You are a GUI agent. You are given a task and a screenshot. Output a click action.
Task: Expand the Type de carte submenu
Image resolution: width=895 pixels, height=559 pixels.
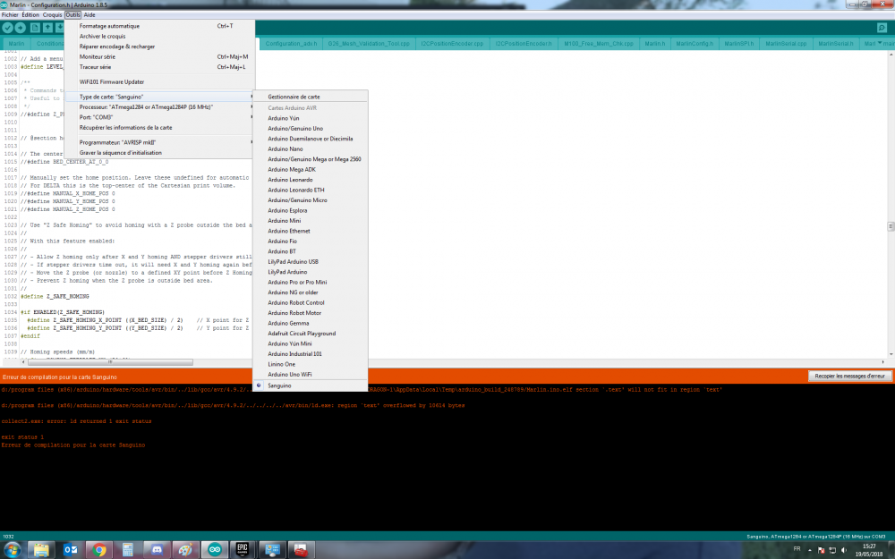coord(158,97)
